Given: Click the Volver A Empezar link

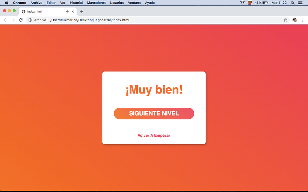Looking at the screenshot, I should (154, 135).
